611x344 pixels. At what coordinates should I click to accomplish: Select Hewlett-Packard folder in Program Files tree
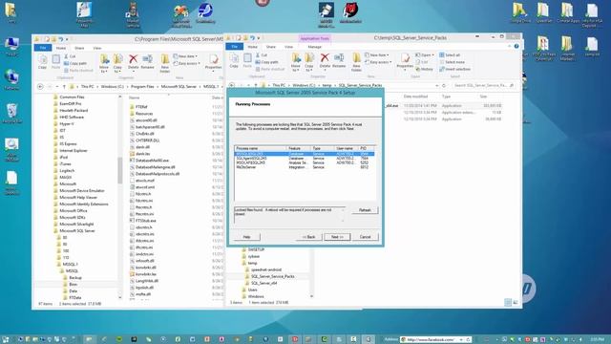pos(70,111)
